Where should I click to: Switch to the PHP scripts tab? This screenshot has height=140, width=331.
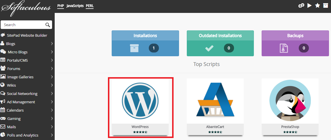coord(60,6)
